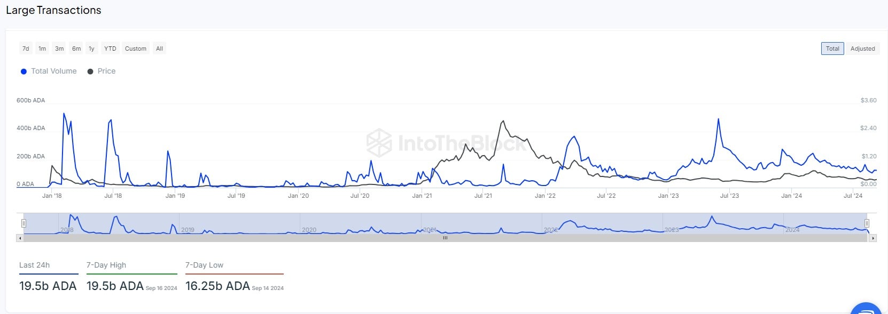
Task: Click the blue Total Volume legend dot
Action: pos(24,71)
